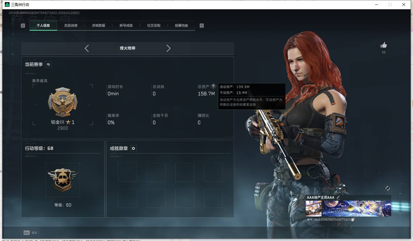This screenshot has width=413, height=241.
Task: Click the rotate character refresh icon
Action: click(388, 188)
